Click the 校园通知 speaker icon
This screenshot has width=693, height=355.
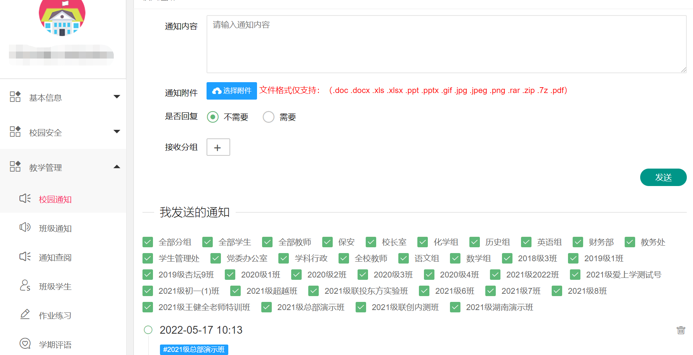[25, 199]
